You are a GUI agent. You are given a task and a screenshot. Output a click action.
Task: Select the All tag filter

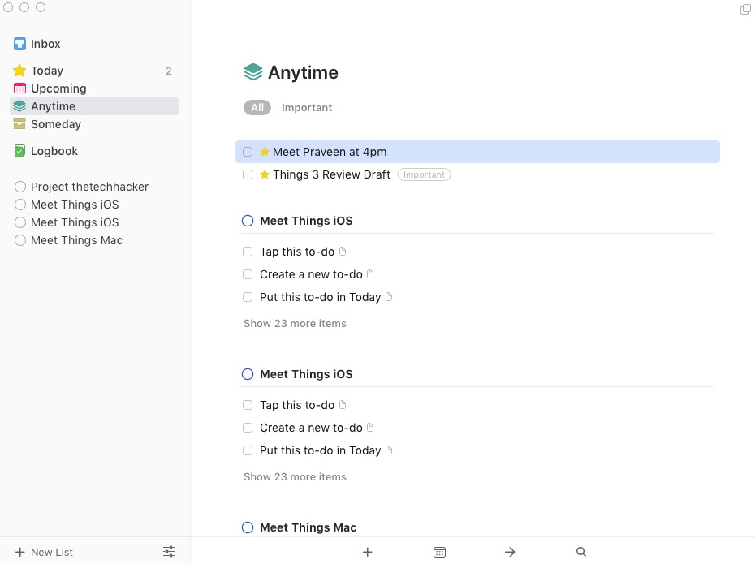point(257,108)
